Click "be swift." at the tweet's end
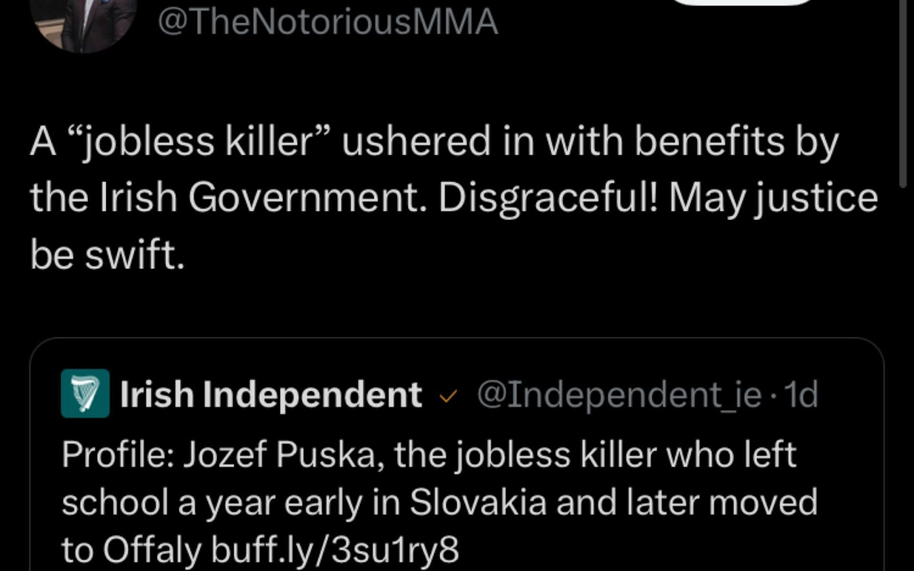This screenshot has width=914, height=571. 107,254
